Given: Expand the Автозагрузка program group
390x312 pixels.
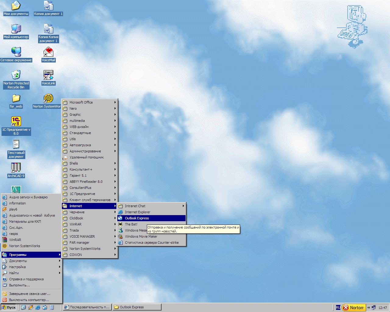Looking at the screenshot, I should point(90,145).
